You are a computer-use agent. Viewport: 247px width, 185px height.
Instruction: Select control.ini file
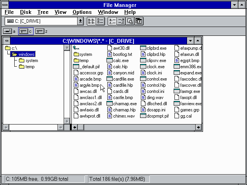coord(153,91)
